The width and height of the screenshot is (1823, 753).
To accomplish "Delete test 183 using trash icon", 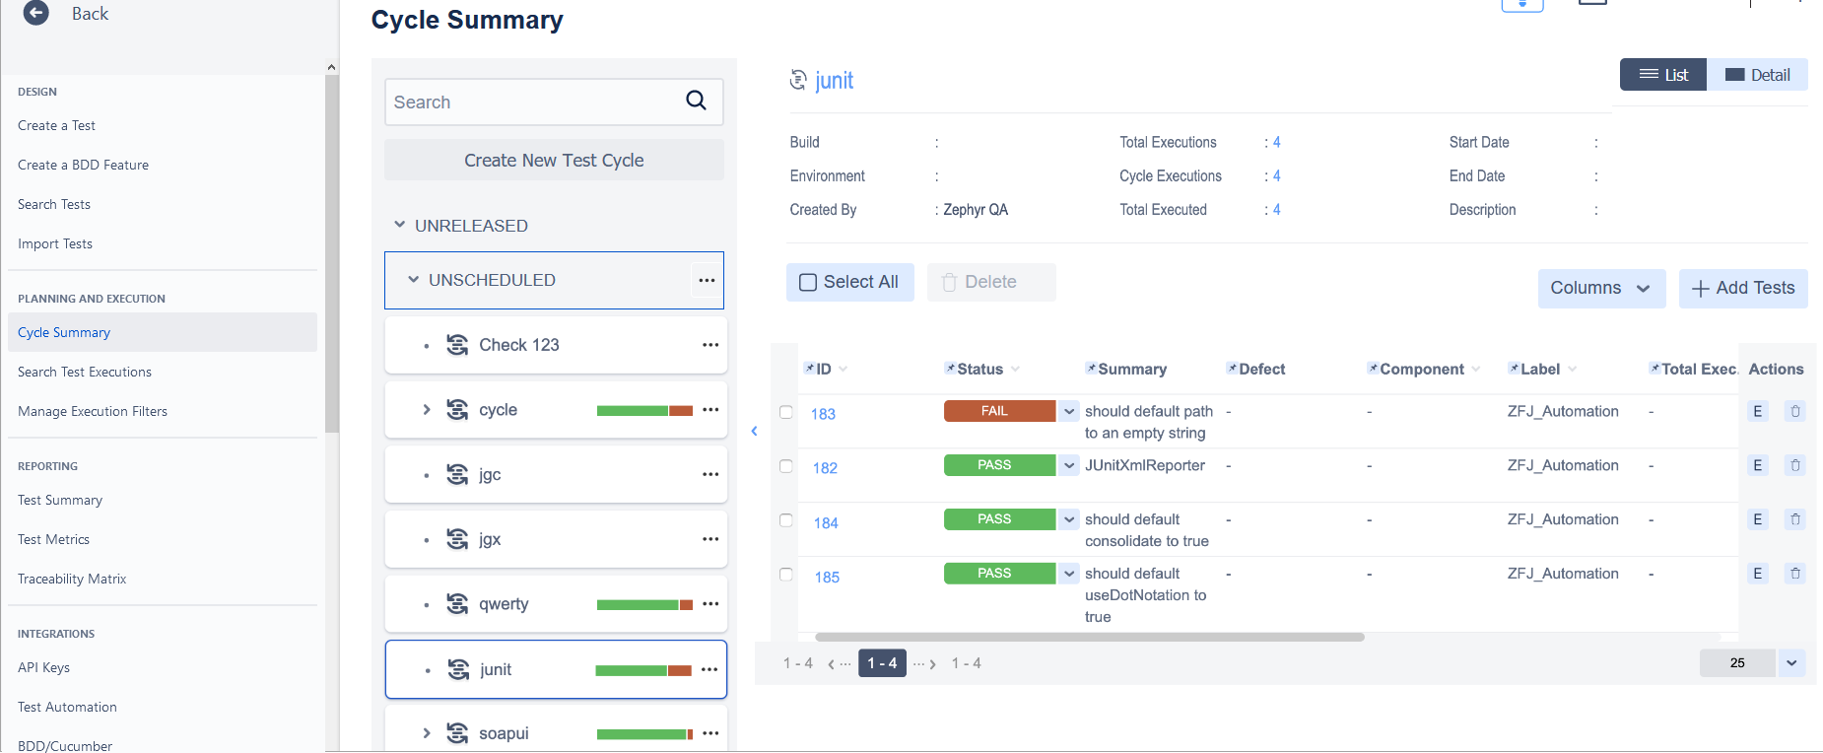I will (x=1795, y=412).
